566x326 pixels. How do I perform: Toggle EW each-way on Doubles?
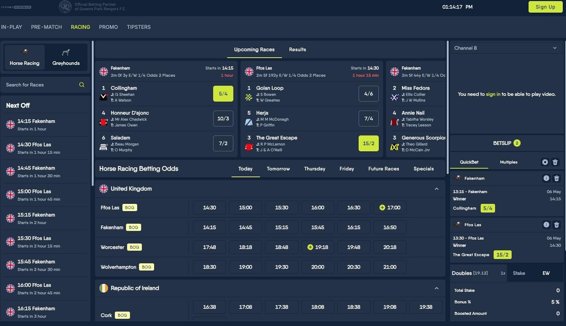[x=546, y=273]
